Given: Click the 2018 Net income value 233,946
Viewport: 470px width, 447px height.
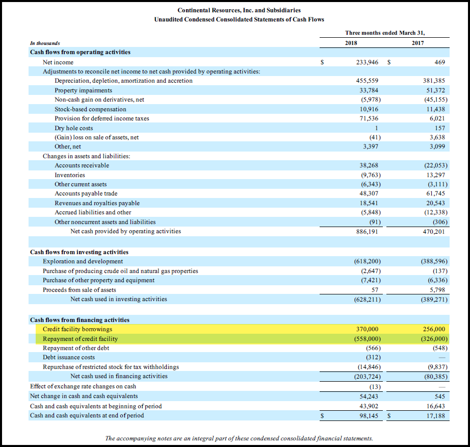Looking at the screenshot, I should pyautogui.click(x=367, y=62).
